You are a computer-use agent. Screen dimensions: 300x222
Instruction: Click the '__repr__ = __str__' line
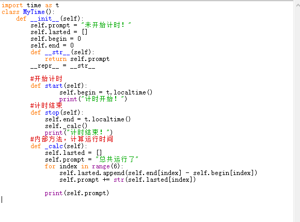click(x=63, y=66)
